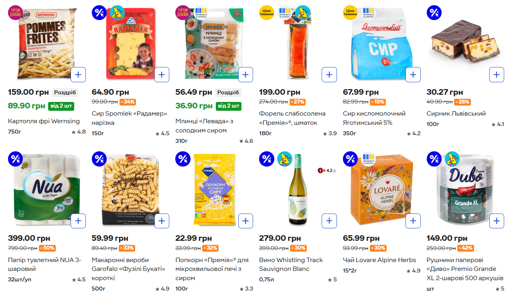This screenshot has width=515, height=297.
Task: Add Whistling Track wine to cart
Action: point(329,221)
